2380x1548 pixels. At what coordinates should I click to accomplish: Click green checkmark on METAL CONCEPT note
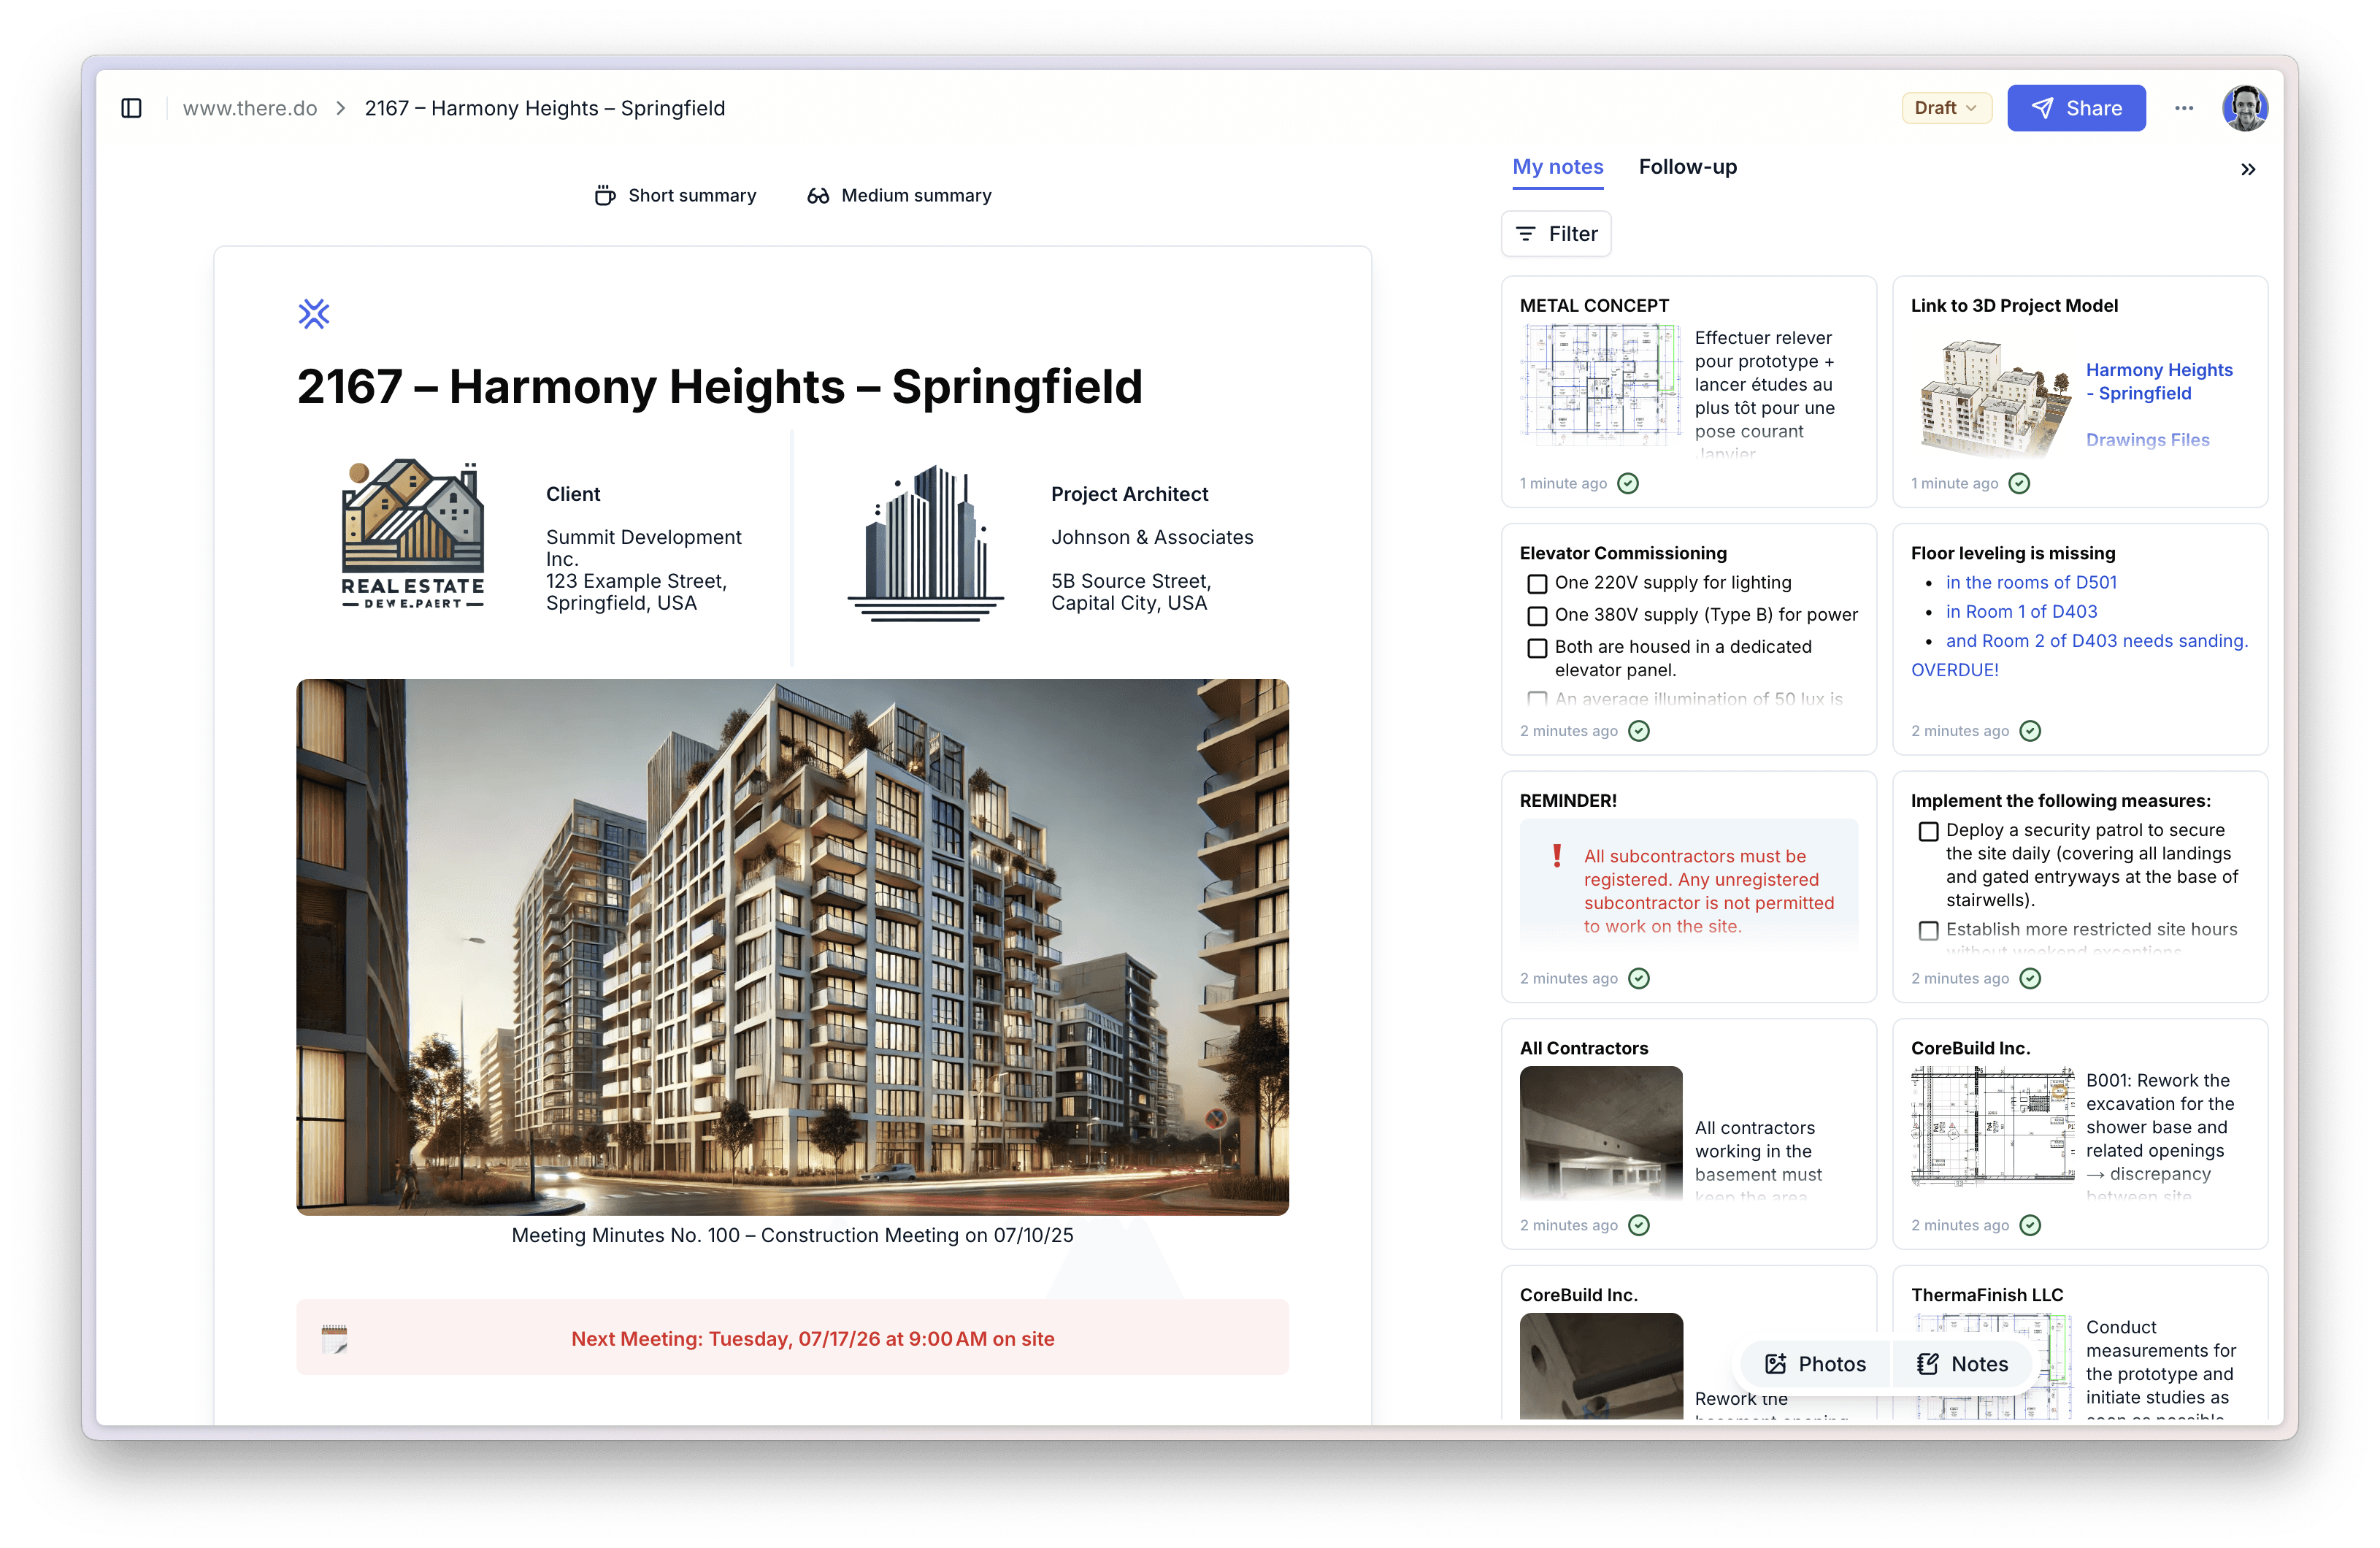(x=1628, y=484)
